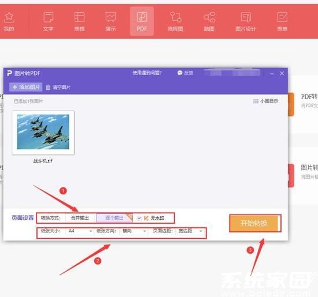Expand the 纸张方向 横向 dropdown
318x297 pixels.
(134, 231)
